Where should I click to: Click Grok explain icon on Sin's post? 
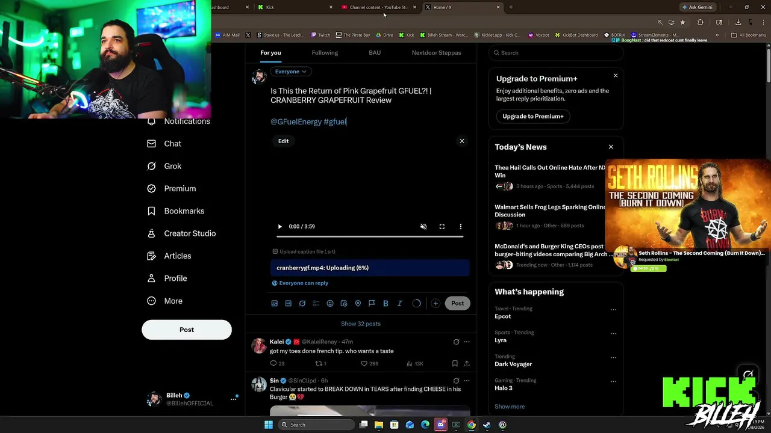(456, 381)
